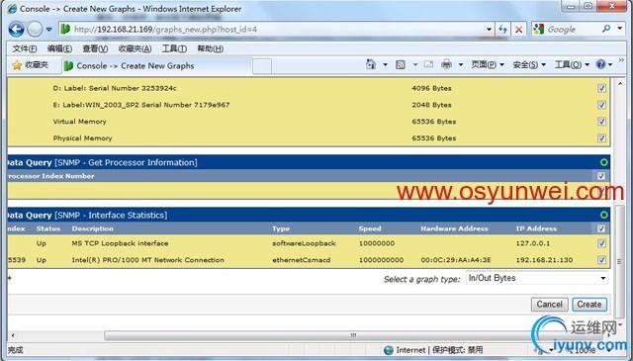This screenshot has height=361, width=633.
Task: Toggle select-all checkbox in Interface Statistics header
Action: click(x=601, y=228)
